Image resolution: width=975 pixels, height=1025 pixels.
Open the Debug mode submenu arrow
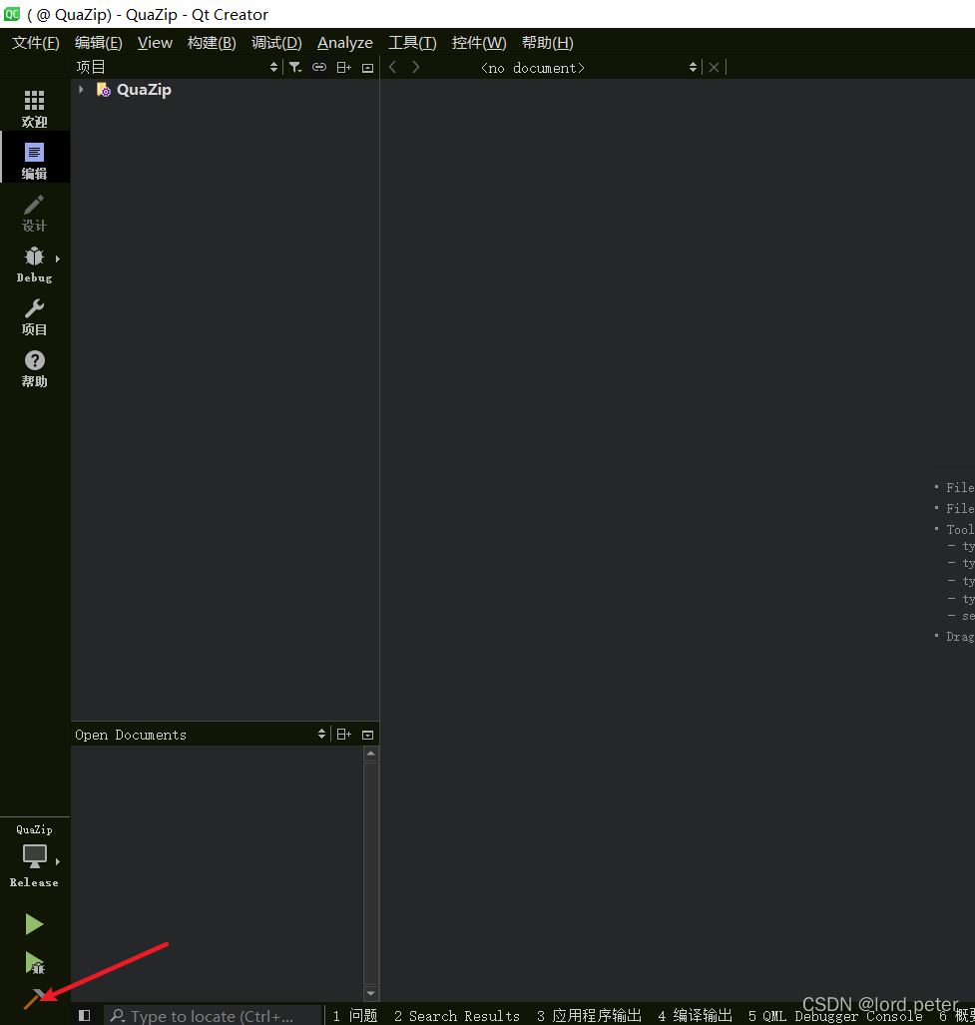pos(58,258)
